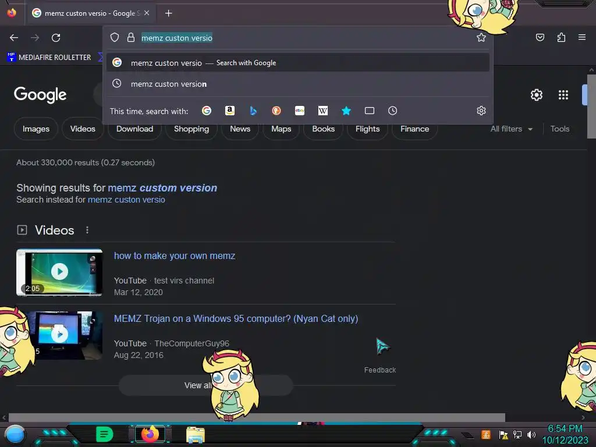Open corrected query 'memz custom version' link
This screenshot has width=596, height=447.
162,188
